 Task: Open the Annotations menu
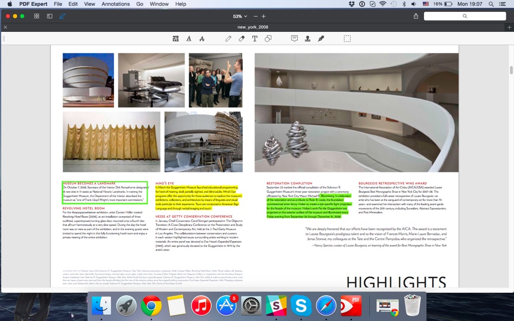[116, 4]
